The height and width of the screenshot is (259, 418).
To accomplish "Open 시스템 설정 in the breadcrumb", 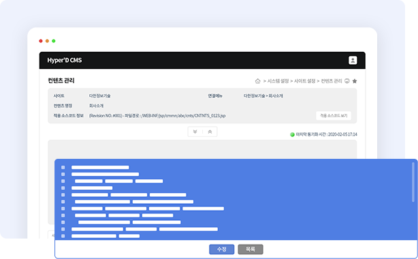I will coord(278,81).
